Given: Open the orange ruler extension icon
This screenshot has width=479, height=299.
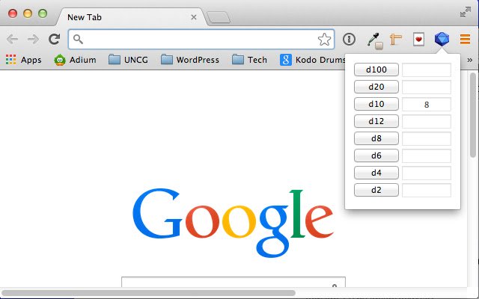Looking at the screenshot, I should coord(396,40).
